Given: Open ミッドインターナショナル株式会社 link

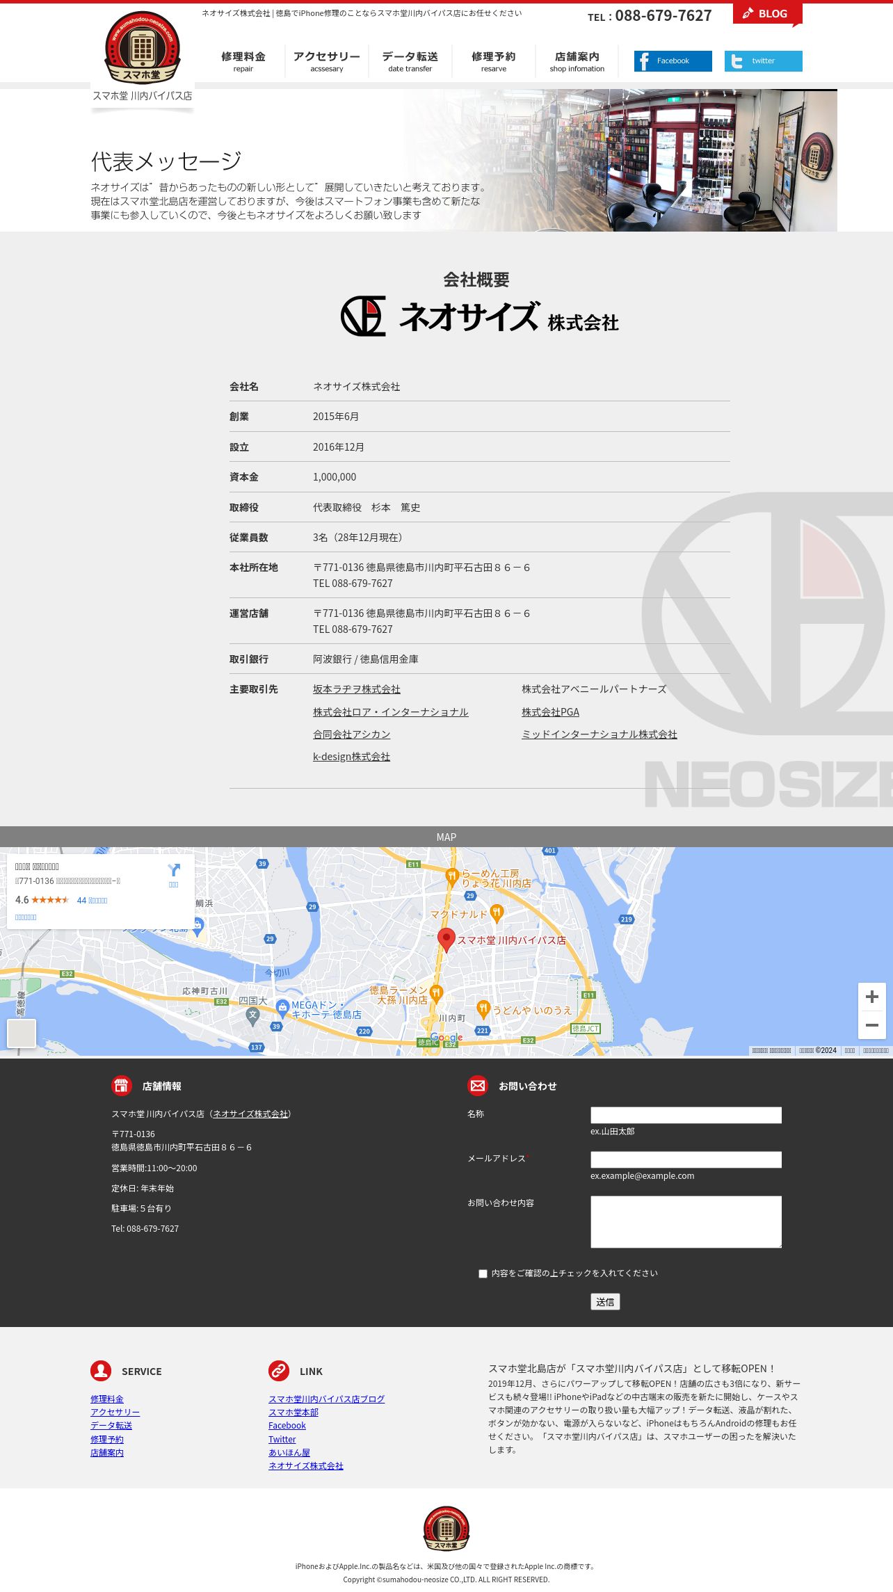Looking at the screenshot, I should coord(599,734).
